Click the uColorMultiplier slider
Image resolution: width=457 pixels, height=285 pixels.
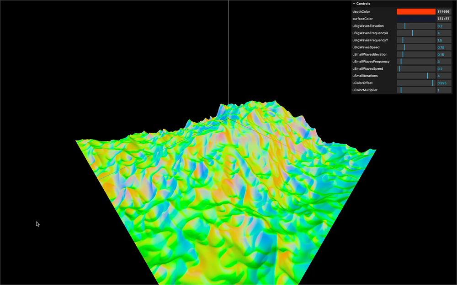416,90
